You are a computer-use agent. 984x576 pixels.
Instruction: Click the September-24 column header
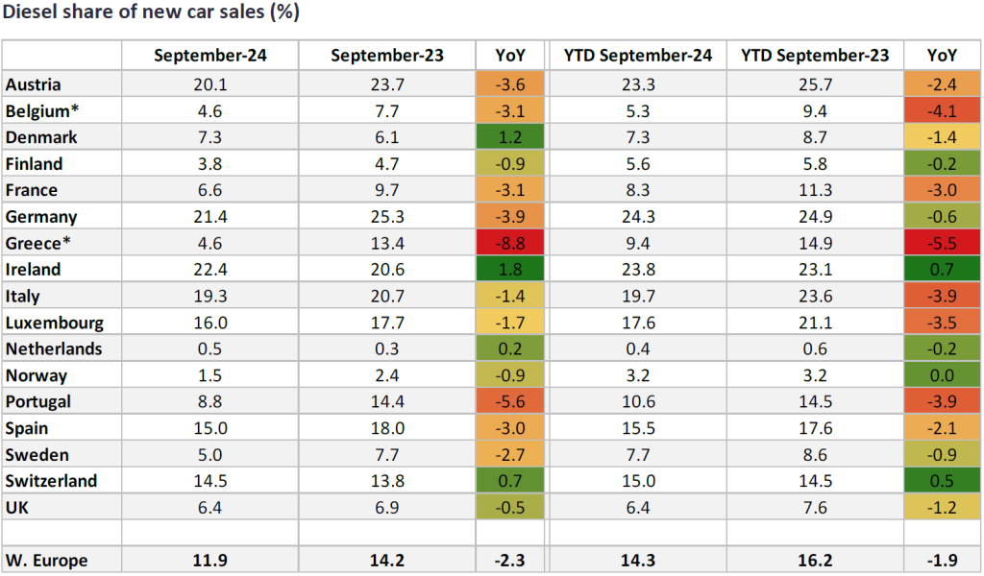click(x=210, y=56)
